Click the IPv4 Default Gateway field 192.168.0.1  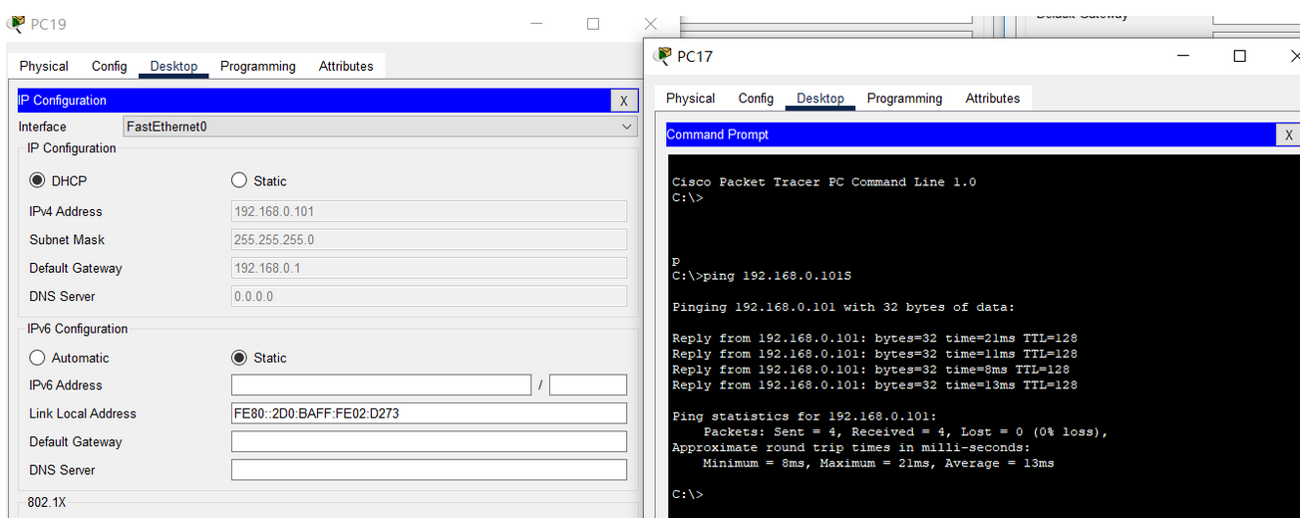coord(429,268)
